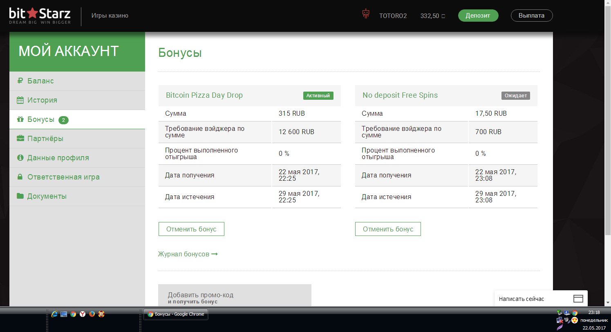Image resolution: width=611 pixels, height=332 pixels.
Task: Click the ruble icon beside Баланс
Action: 20,81
